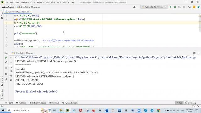Open Google Chrome from the taskbar
Image resolution: width=201 pixels, height=113 pixels.
tap(158, 110)
